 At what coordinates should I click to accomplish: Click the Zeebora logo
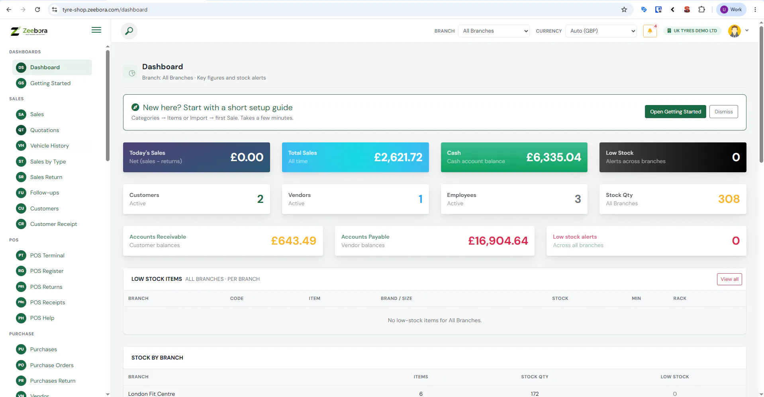[x=29, y=31]
